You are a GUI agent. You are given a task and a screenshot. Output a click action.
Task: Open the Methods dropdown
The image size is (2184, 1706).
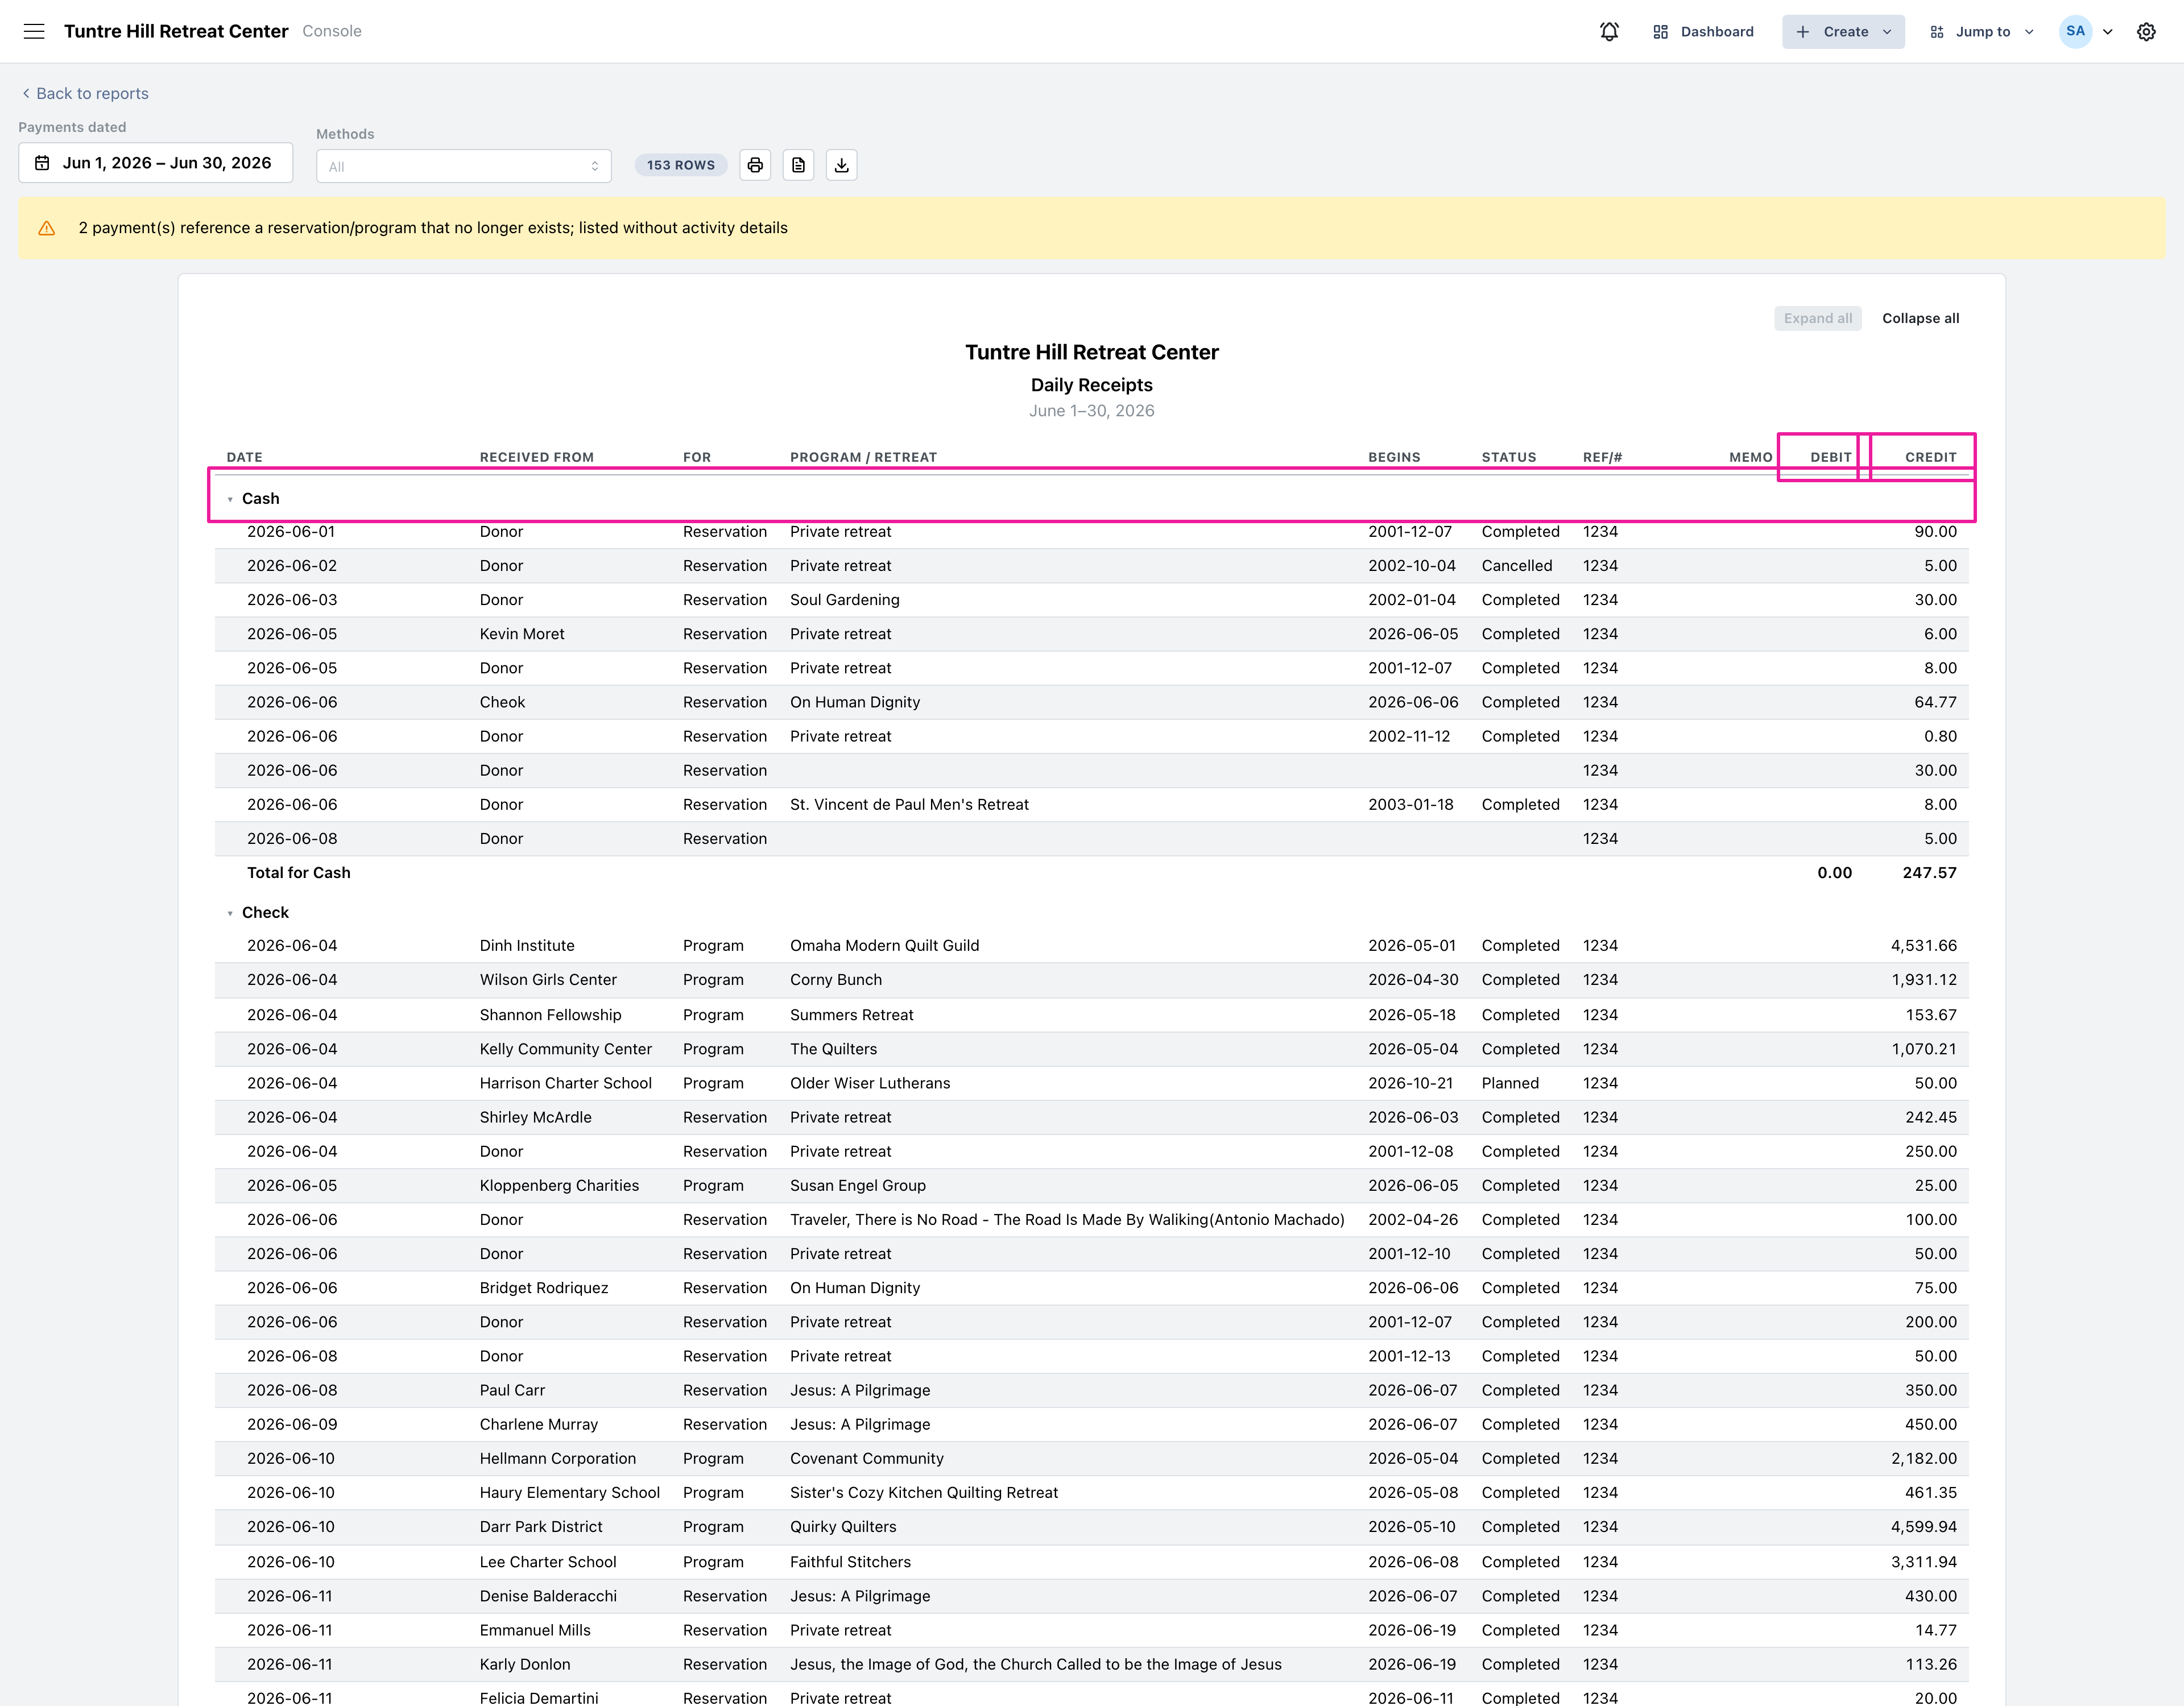464,166
